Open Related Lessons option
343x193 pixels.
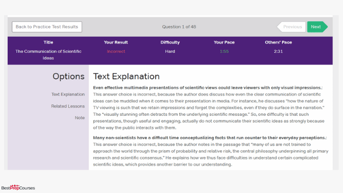point(68,106)
